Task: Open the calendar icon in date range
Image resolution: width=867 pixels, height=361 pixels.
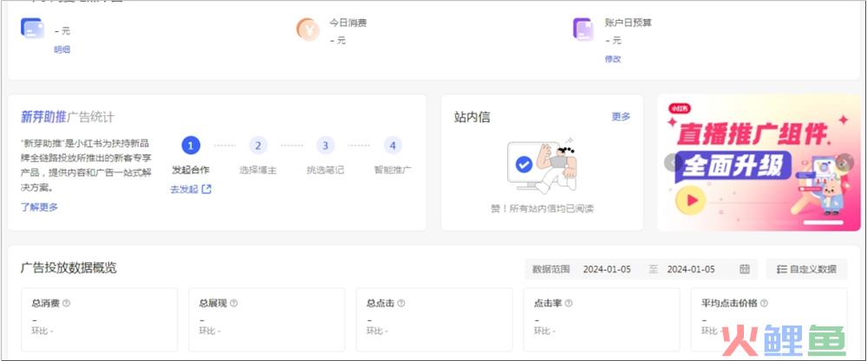Action: (745, 269)
